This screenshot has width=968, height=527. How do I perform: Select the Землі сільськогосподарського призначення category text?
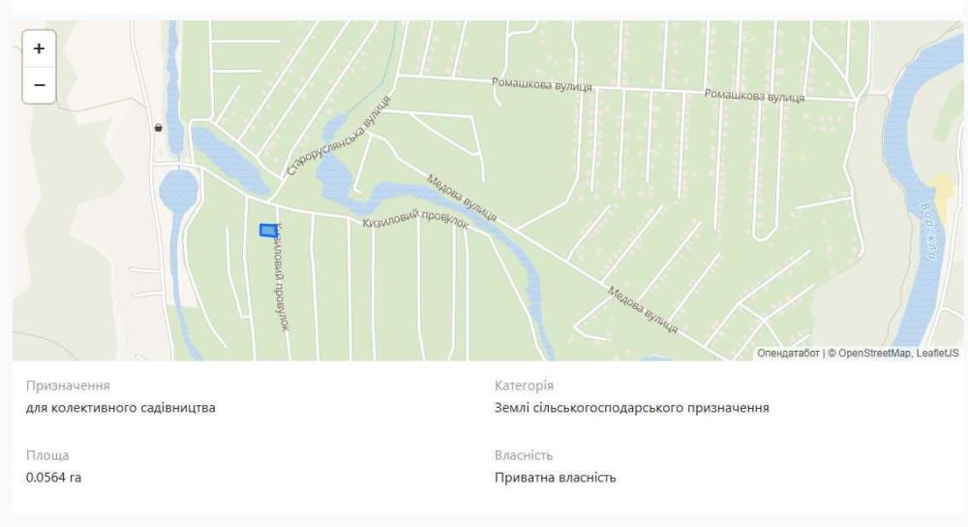point(631,408)
